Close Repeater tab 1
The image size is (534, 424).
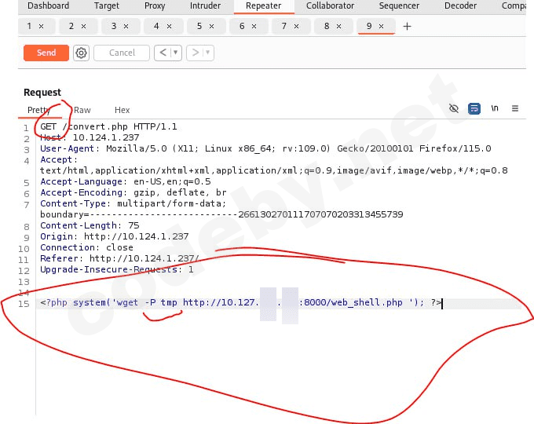point(41,26)
